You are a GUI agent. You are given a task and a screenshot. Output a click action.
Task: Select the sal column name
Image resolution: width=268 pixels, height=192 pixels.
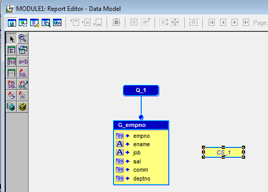pyautogui.click(x=137, y=161)
